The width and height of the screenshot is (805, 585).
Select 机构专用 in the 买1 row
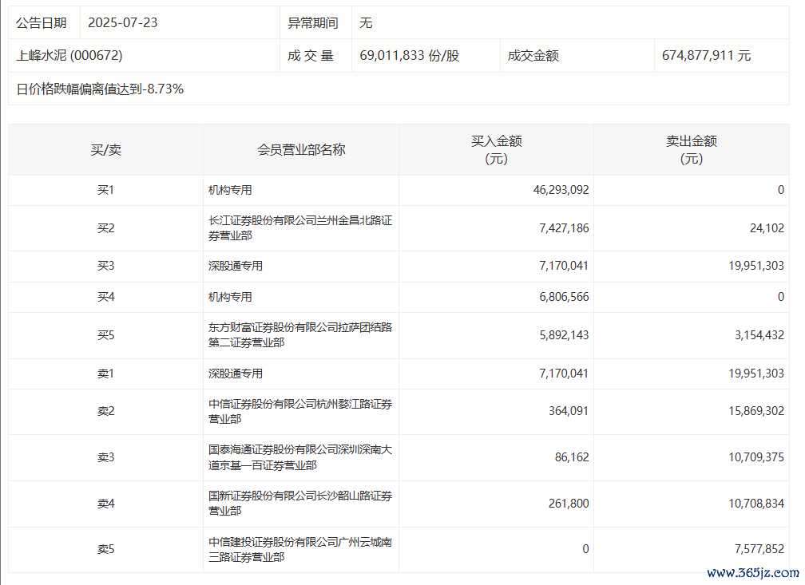tap(230, 191)
